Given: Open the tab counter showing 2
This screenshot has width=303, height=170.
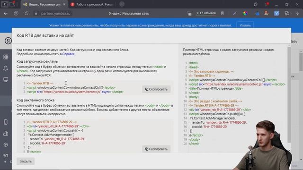Looking at the screenshot, I should click(4, 4).
